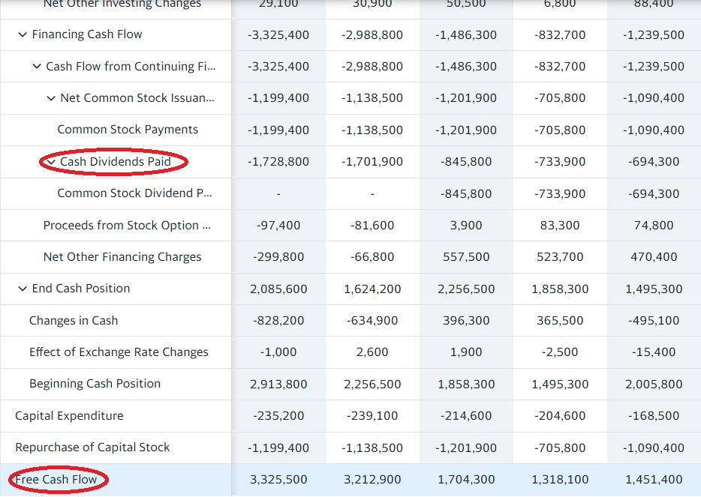Click the Capital Expenditure row label
This screenshot has width=701, height=497.
pos(69,416)
